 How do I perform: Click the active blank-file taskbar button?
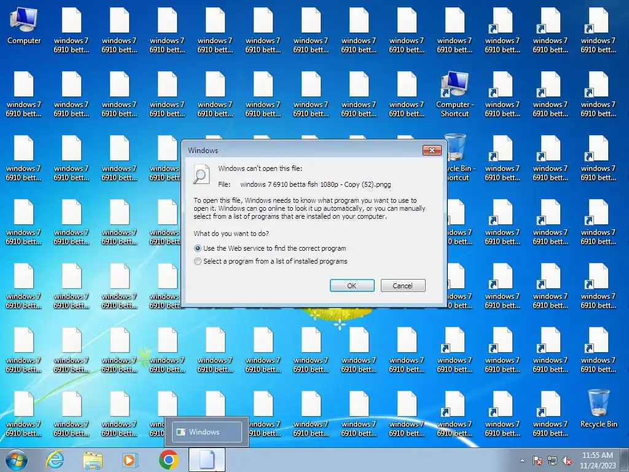(x=207, y=460)
